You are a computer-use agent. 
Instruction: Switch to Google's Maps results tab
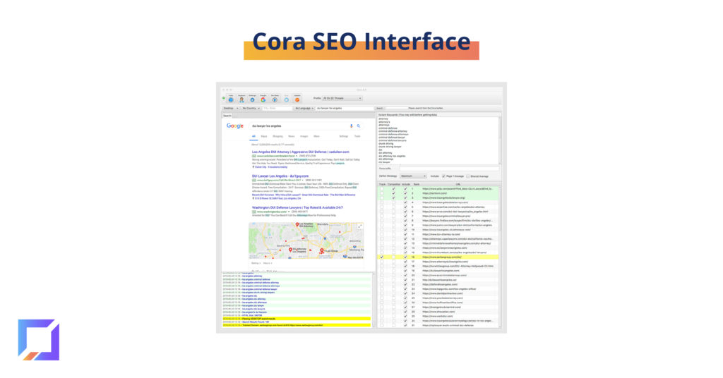(264, 136)
